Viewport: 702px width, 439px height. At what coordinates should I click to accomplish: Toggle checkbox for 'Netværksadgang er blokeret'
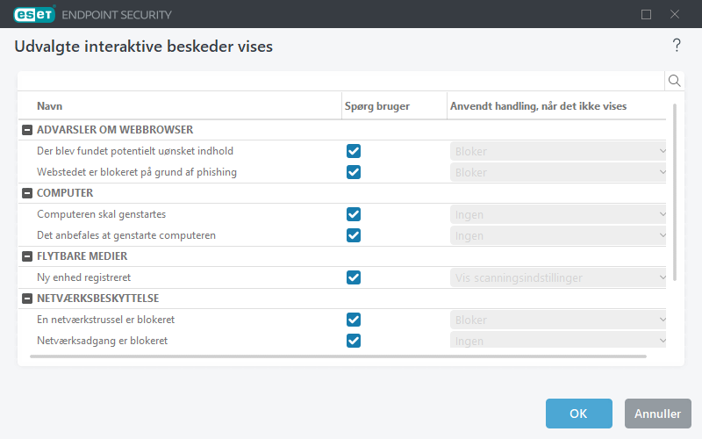point(354,341)
